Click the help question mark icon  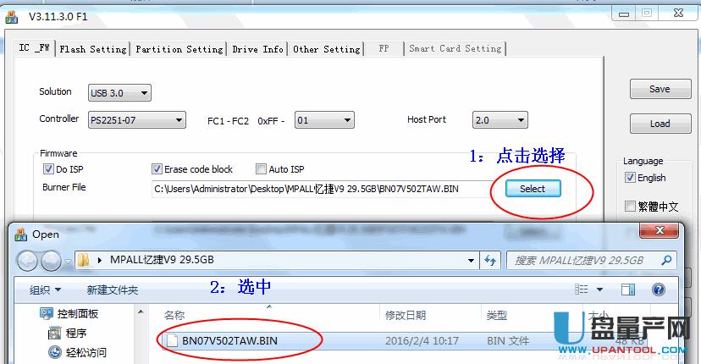658,290
